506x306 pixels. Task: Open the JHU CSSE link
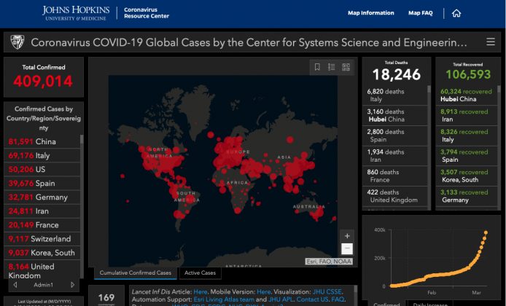[x=327, y=292]
